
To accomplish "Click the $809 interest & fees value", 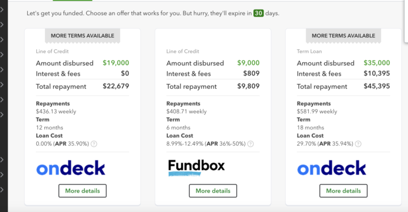I will pos(252,73).
